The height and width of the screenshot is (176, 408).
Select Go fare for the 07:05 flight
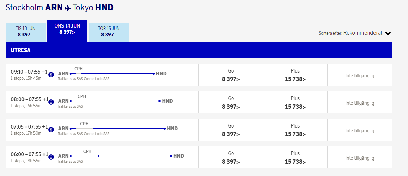click(231, 130)
